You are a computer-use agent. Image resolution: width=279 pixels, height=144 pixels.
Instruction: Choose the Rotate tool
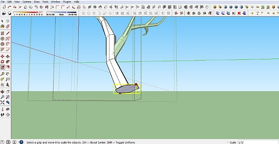[x=2, y=62]
